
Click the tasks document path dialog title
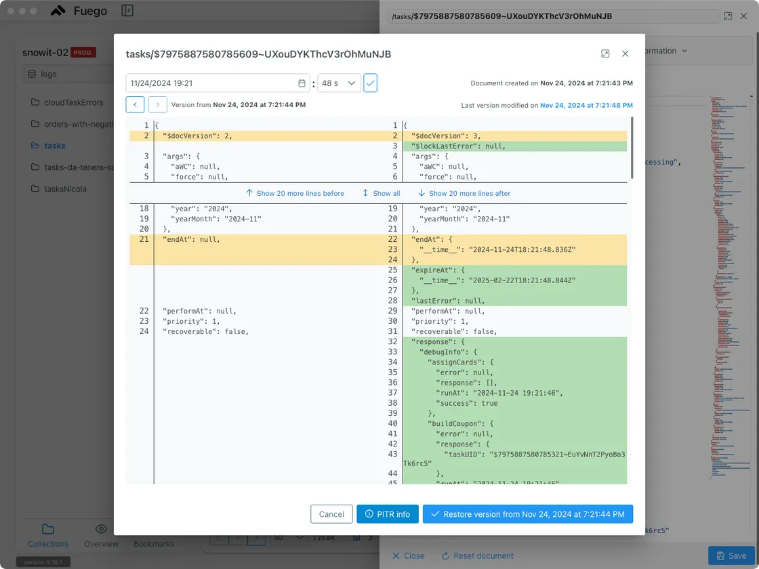tap(258, 54)
